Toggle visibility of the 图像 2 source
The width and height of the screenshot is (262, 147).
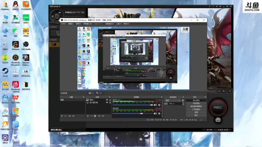click(x=107, y=100)
